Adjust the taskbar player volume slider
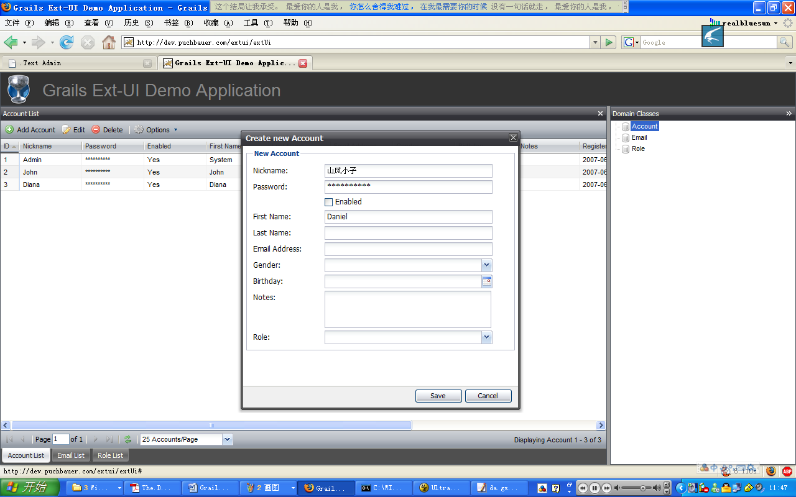Viewport: 796px width, 497px height. pos(643,488)
